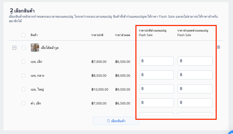Focus Flash Sale regular price for เบจ, ใหญ่
The width and height of the screenshot is (233, 134).
tap(156, 89)
